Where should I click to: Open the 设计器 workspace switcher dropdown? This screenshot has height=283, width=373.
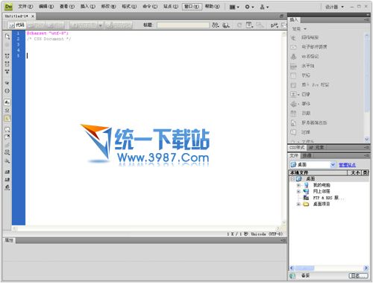pyautogui.click(x=335, y=7)
